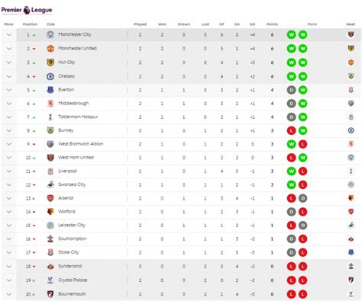Sort by the Points column header
This screenshot has width=362, height=301.
pos(272,24)
